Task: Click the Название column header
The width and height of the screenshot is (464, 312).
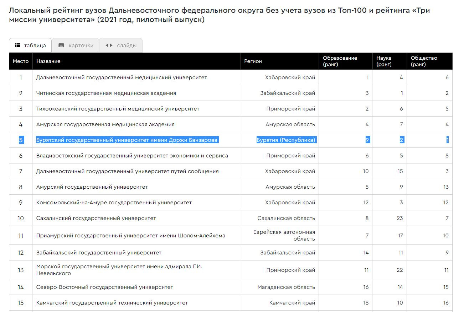Action: click(48, 61)
